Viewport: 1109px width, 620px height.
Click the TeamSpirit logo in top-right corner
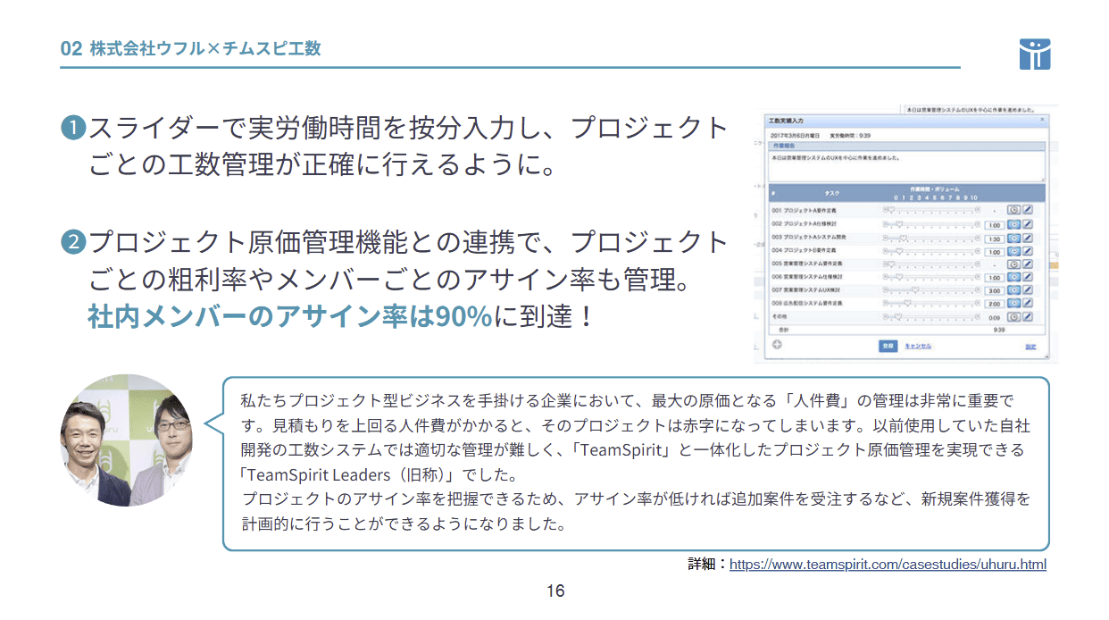[x=1034, y=54]
